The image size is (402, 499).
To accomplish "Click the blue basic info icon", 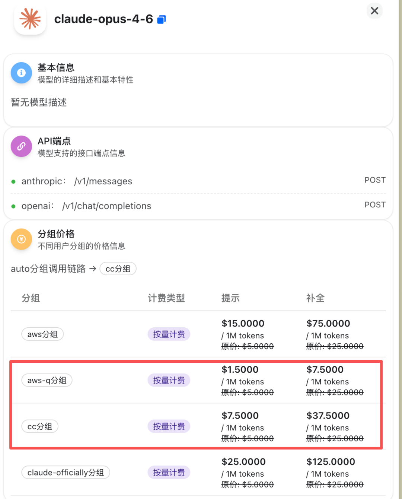I will 21,73.
